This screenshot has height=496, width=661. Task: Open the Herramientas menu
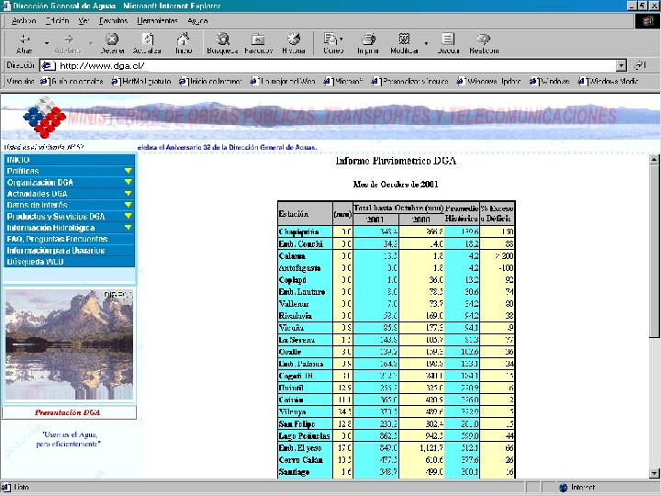pos(157,20)
